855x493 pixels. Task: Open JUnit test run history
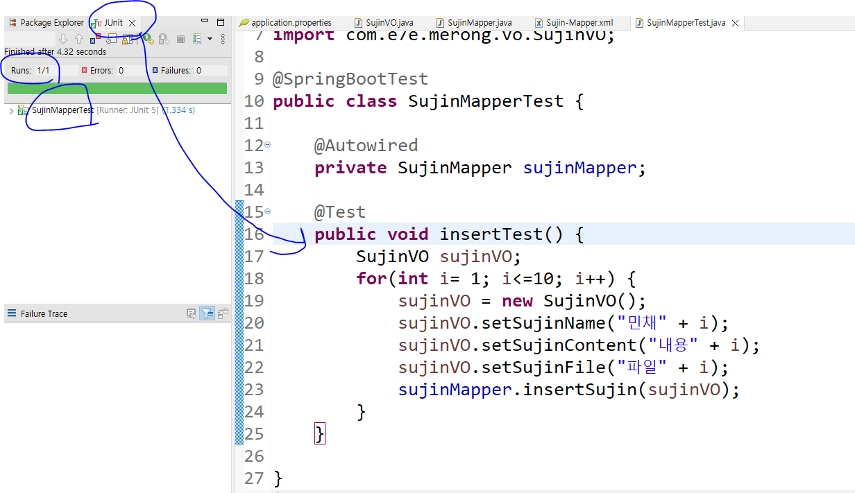(x=197, y=39)
